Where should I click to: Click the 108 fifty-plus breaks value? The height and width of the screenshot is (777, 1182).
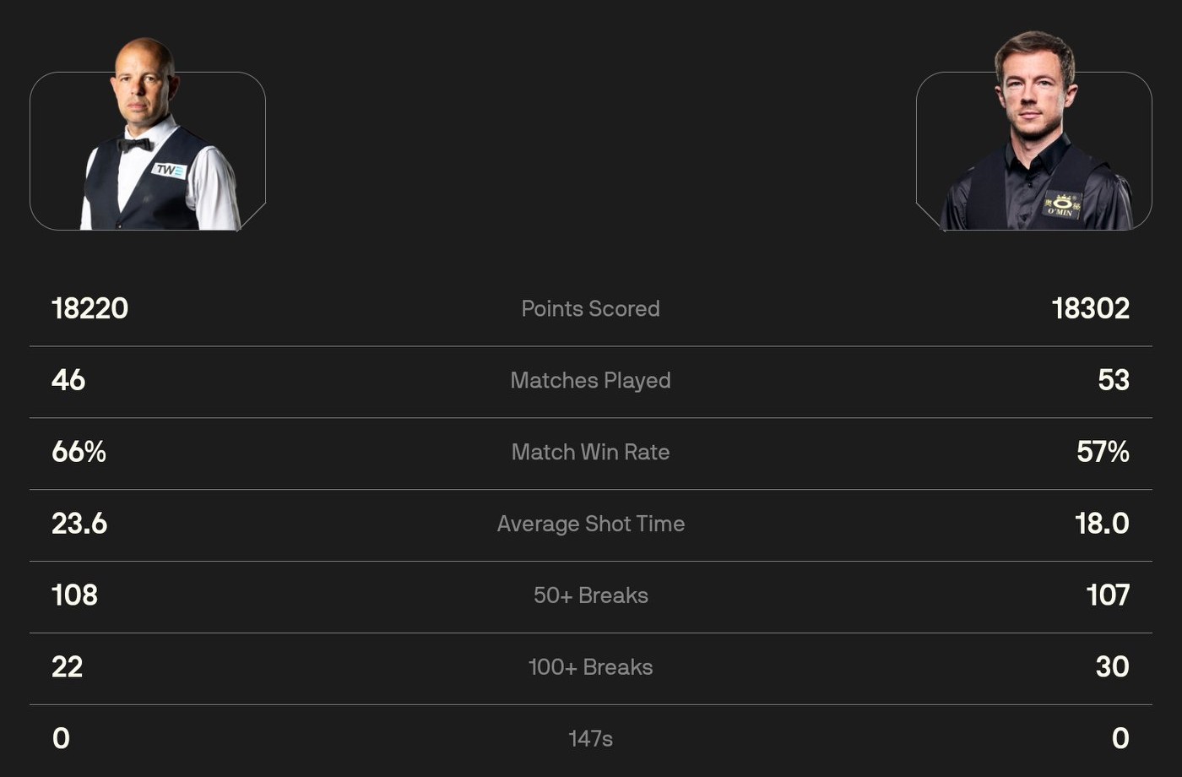pyautogui.click(x=74, y=596)
